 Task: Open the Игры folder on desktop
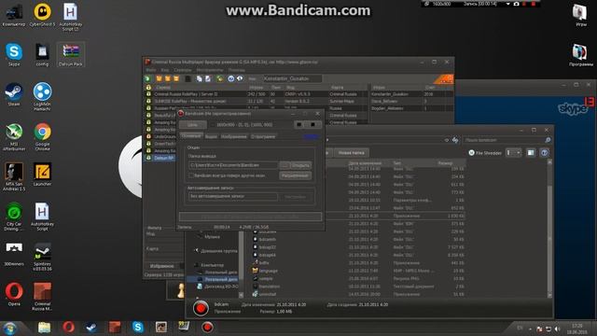click(580, 15)
